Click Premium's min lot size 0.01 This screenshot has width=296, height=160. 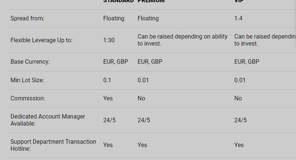click(x=143, y=80)
